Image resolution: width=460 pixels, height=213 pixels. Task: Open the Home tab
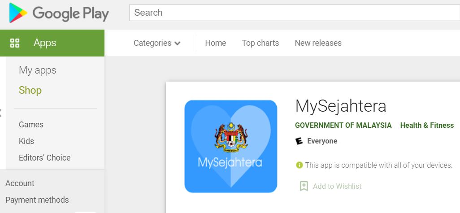[215, 43]
